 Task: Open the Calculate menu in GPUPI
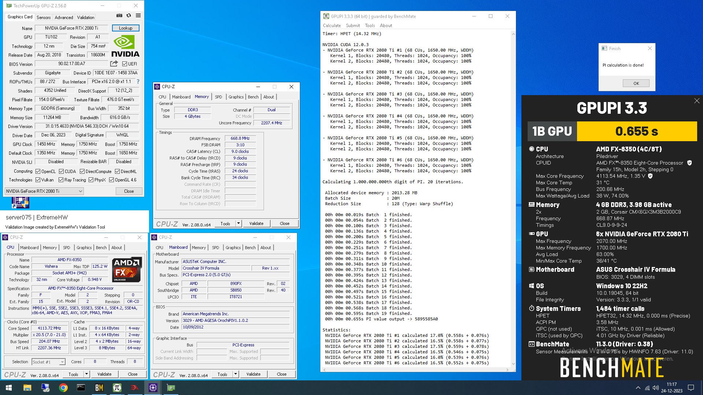point(332,25)
